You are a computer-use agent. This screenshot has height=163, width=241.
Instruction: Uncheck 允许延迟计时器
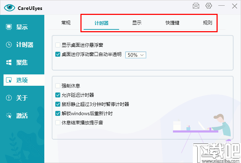(58, 95)
